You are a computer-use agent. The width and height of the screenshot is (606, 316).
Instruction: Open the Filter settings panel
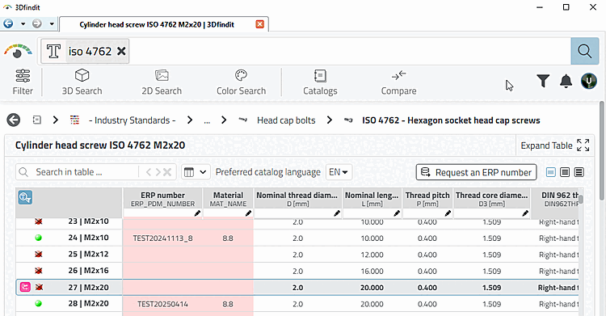tap(23, 82)
